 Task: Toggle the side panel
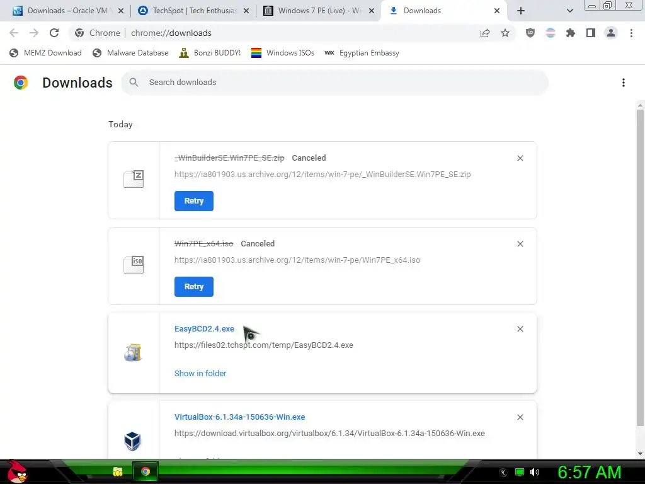[591, 33]
